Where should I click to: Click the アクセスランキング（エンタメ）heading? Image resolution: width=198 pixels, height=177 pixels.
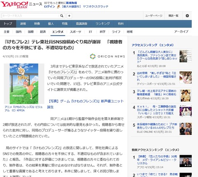[153, 45]
